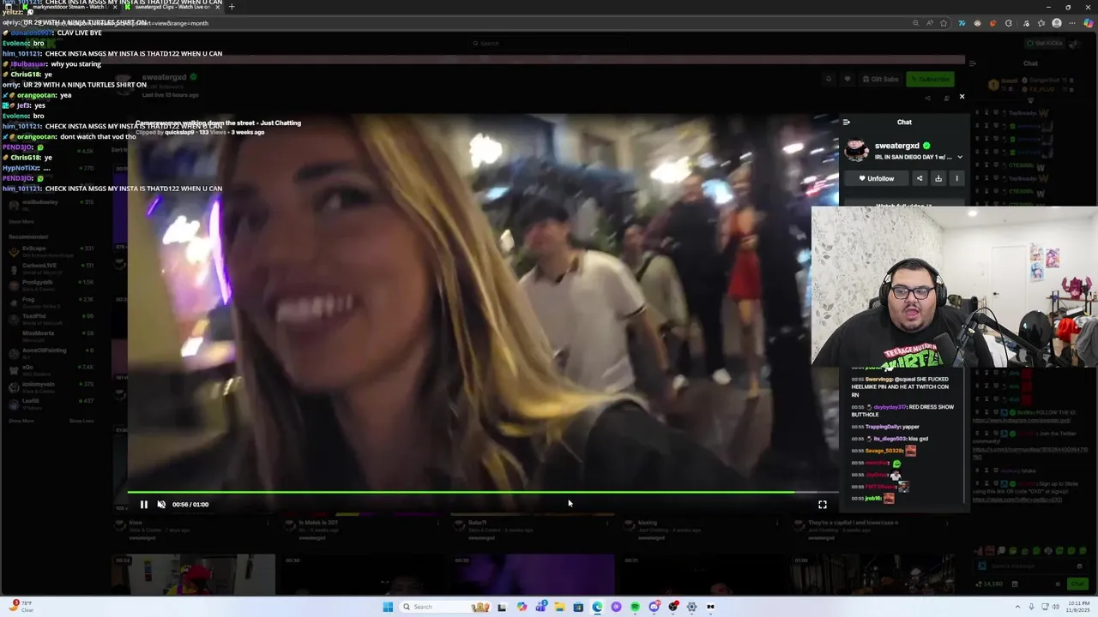Open browser Settings and more menu

coord(1072,23)
